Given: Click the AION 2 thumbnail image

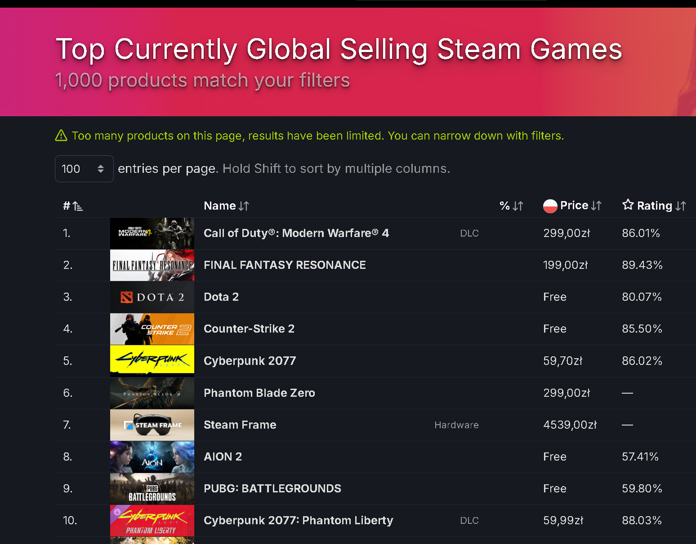Looking at the screenshot, I should 152,457.
